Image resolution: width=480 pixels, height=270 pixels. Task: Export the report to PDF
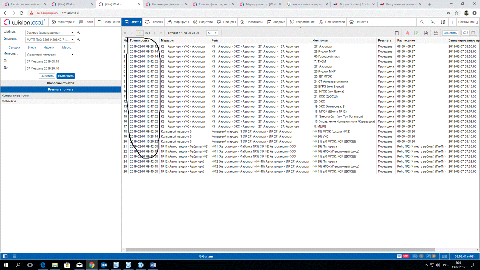coord(406,33)
